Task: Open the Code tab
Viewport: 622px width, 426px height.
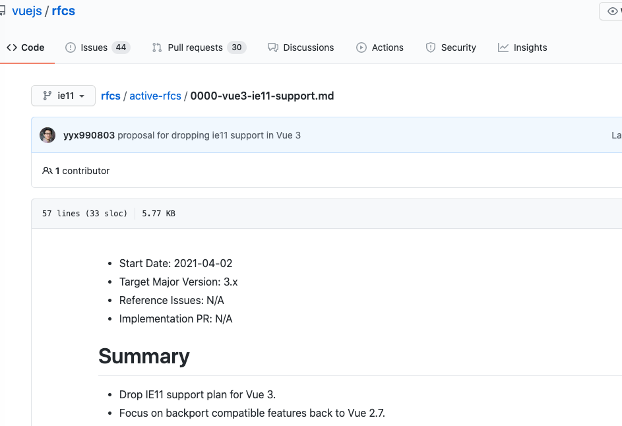Action: coord(25,47)
